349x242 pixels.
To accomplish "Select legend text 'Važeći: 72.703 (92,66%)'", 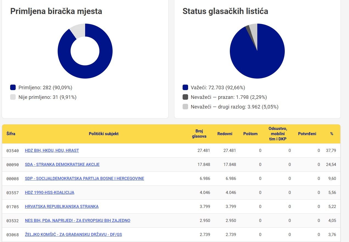I will coord(218,88).
